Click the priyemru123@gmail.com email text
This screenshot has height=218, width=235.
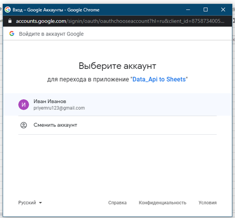click(59, 108)
